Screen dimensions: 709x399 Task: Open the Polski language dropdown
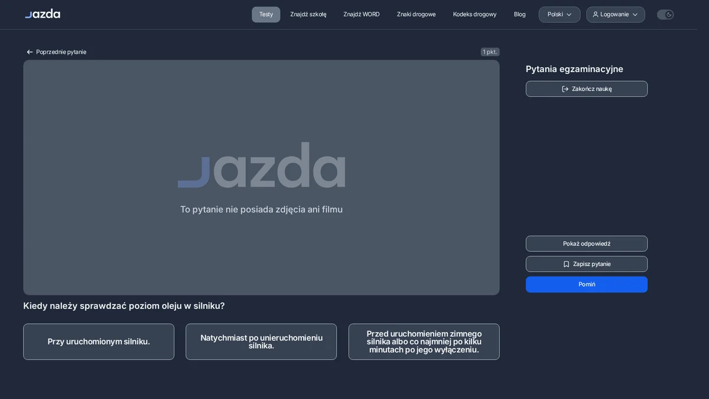coord(559,14)
